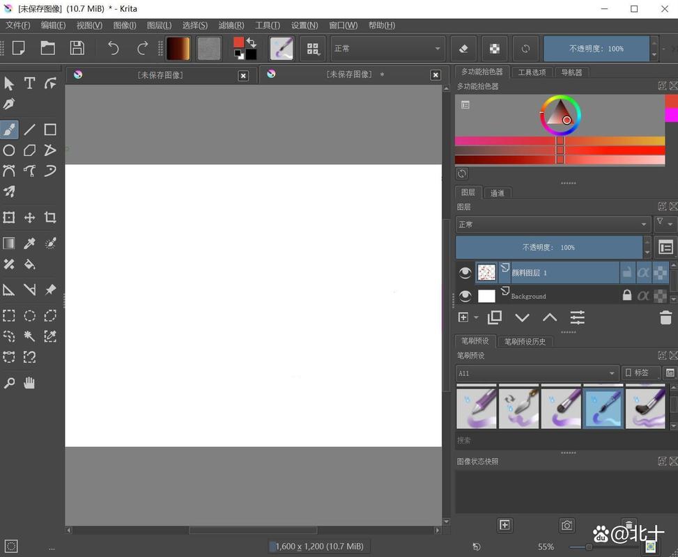The height and width of the screenshot is (557, 678).
Task: Hide the Background layer
Action: point(465,296)
